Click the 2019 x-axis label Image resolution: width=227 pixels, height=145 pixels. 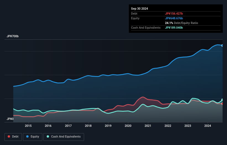pyautogui.click(x=108, y=126)
